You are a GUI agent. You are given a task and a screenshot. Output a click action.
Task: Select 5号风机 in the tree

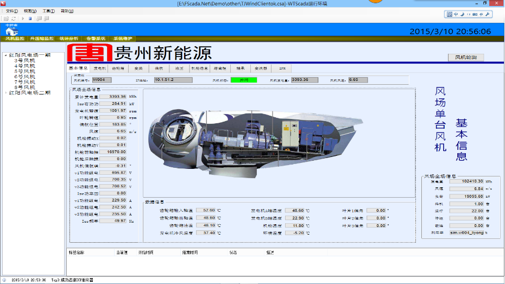pos(24,71)
